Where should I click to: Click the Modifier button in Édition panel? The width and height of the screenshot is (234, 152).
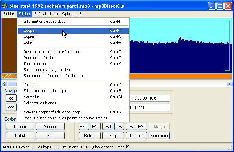(50, 127)
